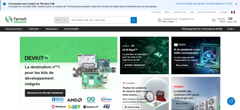Click the Acheter maintenant button
The height and width of the screenshot is (110, 240).
134,65
